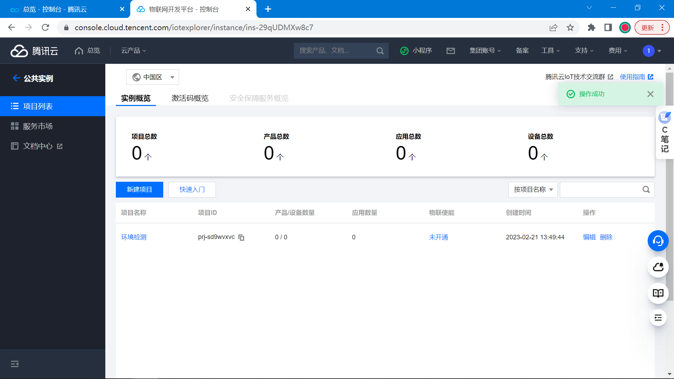This screenshot has height=379, width=674.
Task: Click the 新建项目 button
Action: (x=139, y=189)
